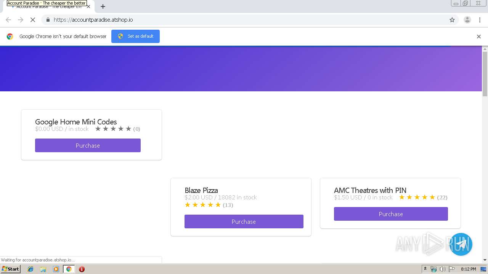
Task: Stop loading the page
Action: point(33,20)
